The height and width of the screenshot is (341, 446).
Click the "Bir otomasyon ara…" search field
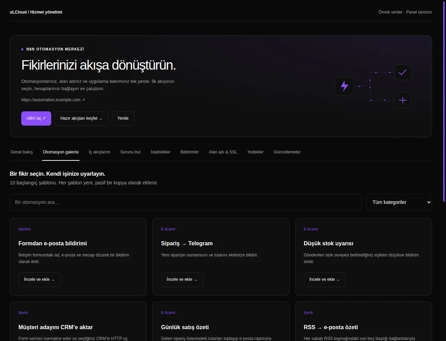186,202
